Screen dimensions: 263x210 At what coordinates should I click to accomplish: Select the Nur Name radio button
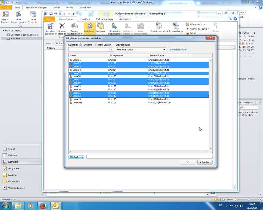[x=81, y=45]
